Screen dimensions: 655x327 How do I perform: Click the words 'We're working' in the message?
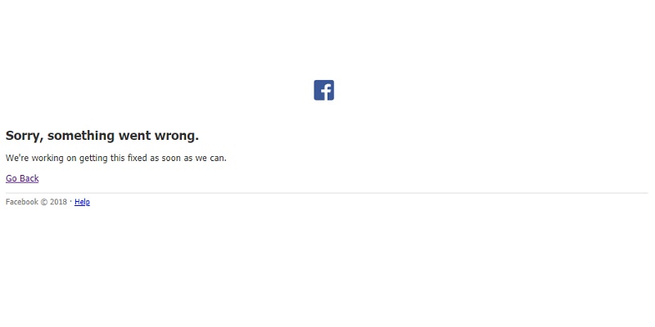pyautogui.click(x=34, y=158)
